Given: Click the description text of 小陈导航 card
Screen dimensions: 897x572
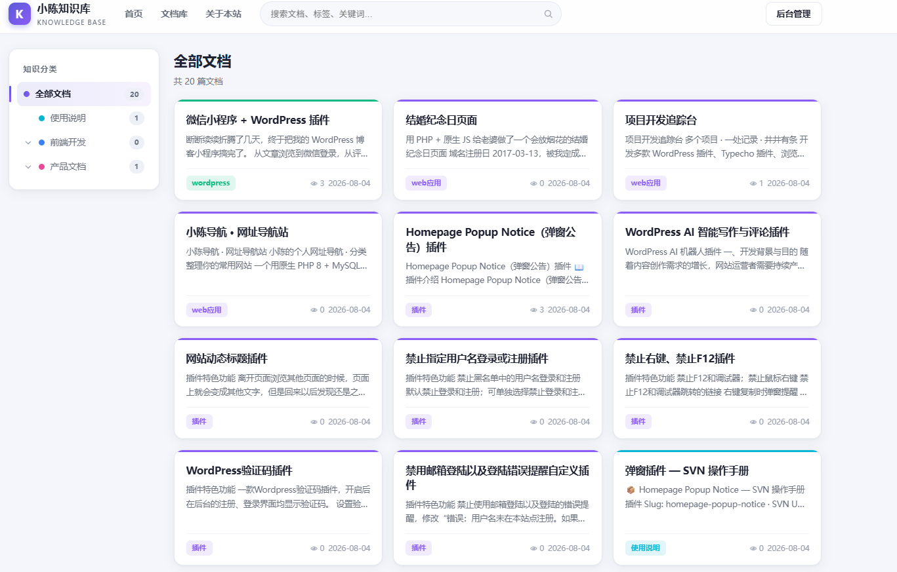Looking at the screenshot, I should (278, 259).
